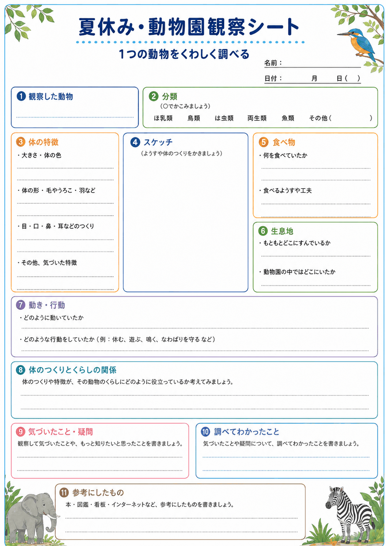Viewport: 386px width, 546px height.
Task: Click the main title 夏休み・動物園観察シート
Action: [190, 27]
